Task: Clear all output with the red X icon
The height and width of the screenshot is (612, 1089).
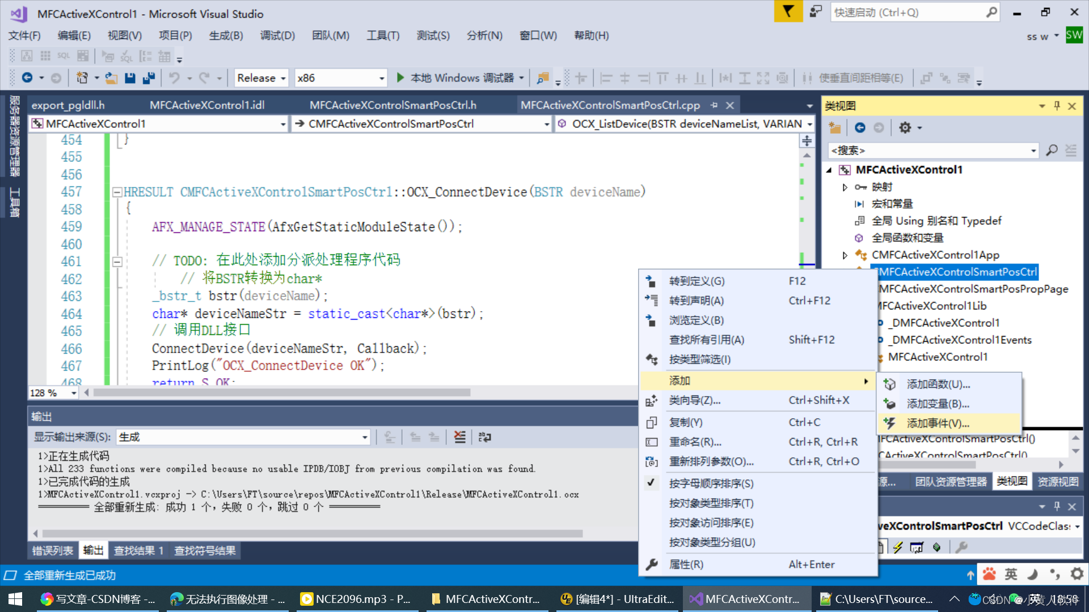Action: point(459,437)
